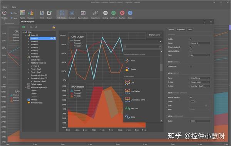Click the Export icon in the ribbon
Image resolution: width=231 pixels, height=146 pixels.
[50, 13]
